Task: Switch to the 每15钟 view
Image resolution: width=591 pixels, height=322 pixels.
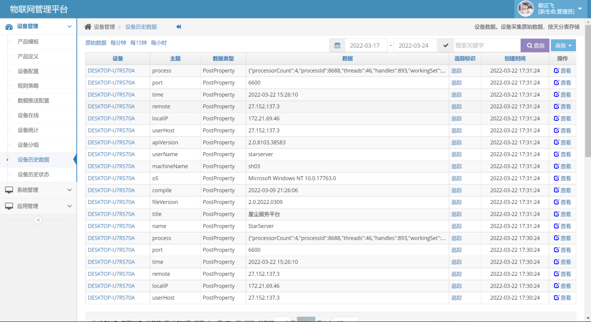Action: pyautogui.click(x=139, y=43)
